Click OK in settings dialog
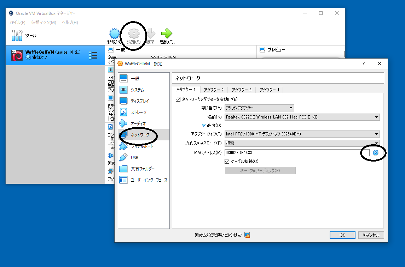 [x=342, y=235]
